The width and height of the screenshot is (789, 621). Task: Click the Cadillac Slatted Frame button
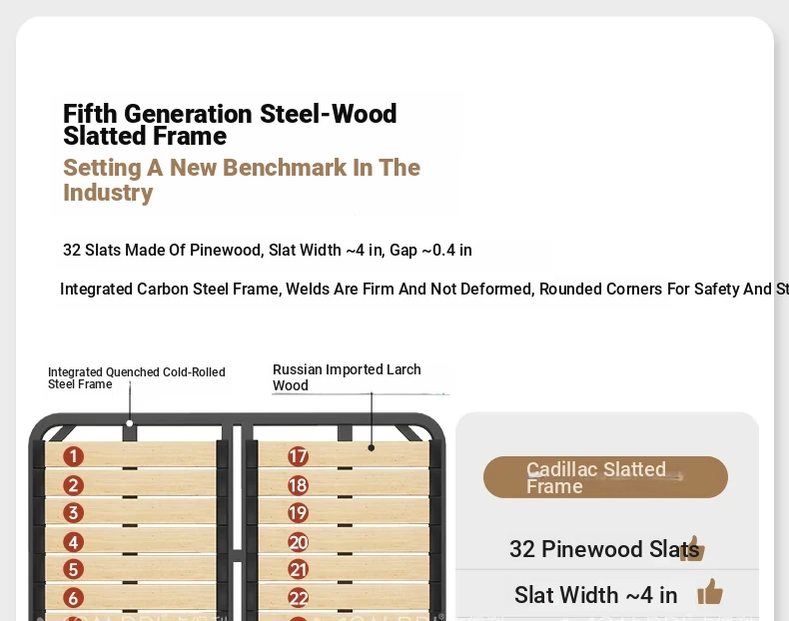pos(605,477)
